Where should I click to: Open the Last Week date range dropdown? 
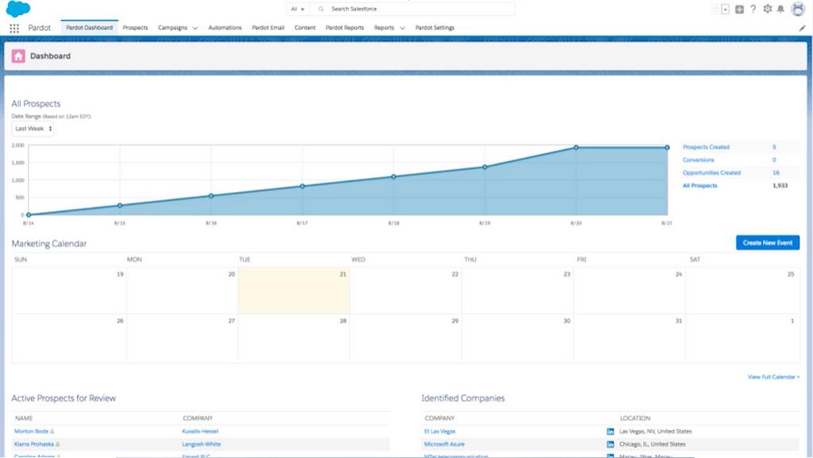point(33,129)
